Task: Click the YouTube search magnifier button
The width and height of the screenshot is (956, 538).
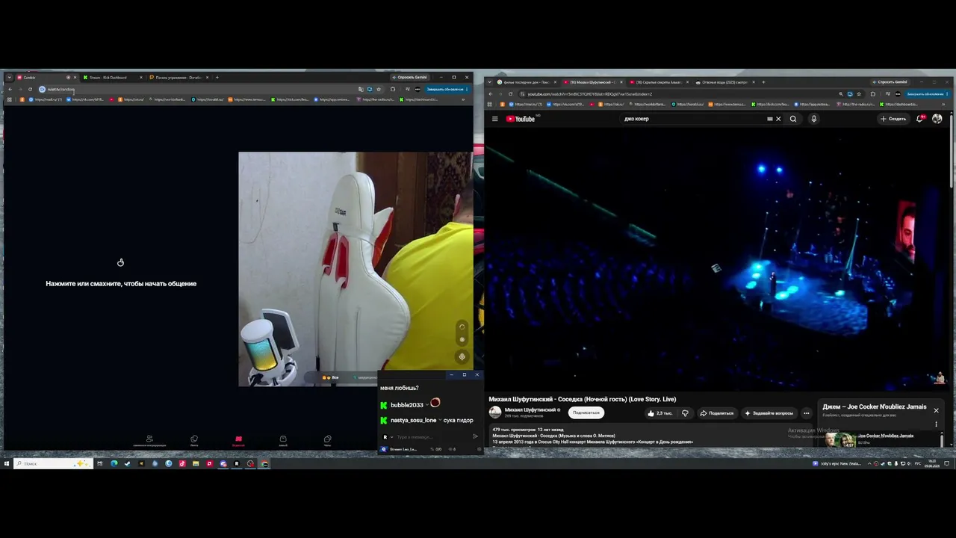Action: click(793, 119)
